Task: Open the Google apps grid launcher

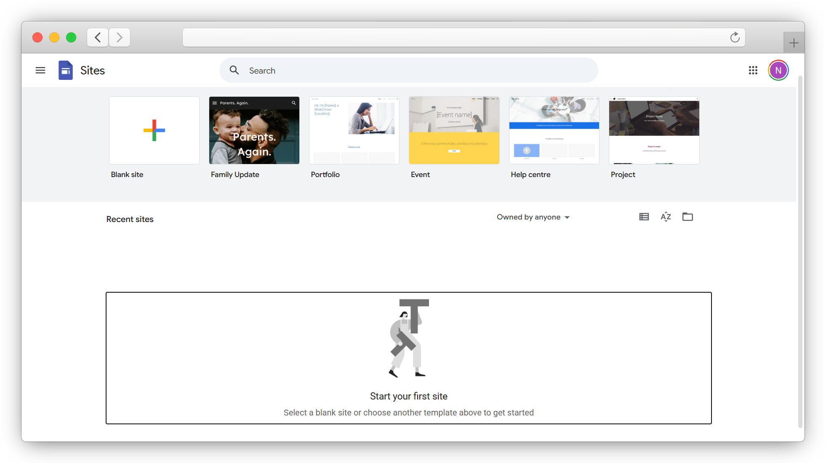Action: [753, 70]
